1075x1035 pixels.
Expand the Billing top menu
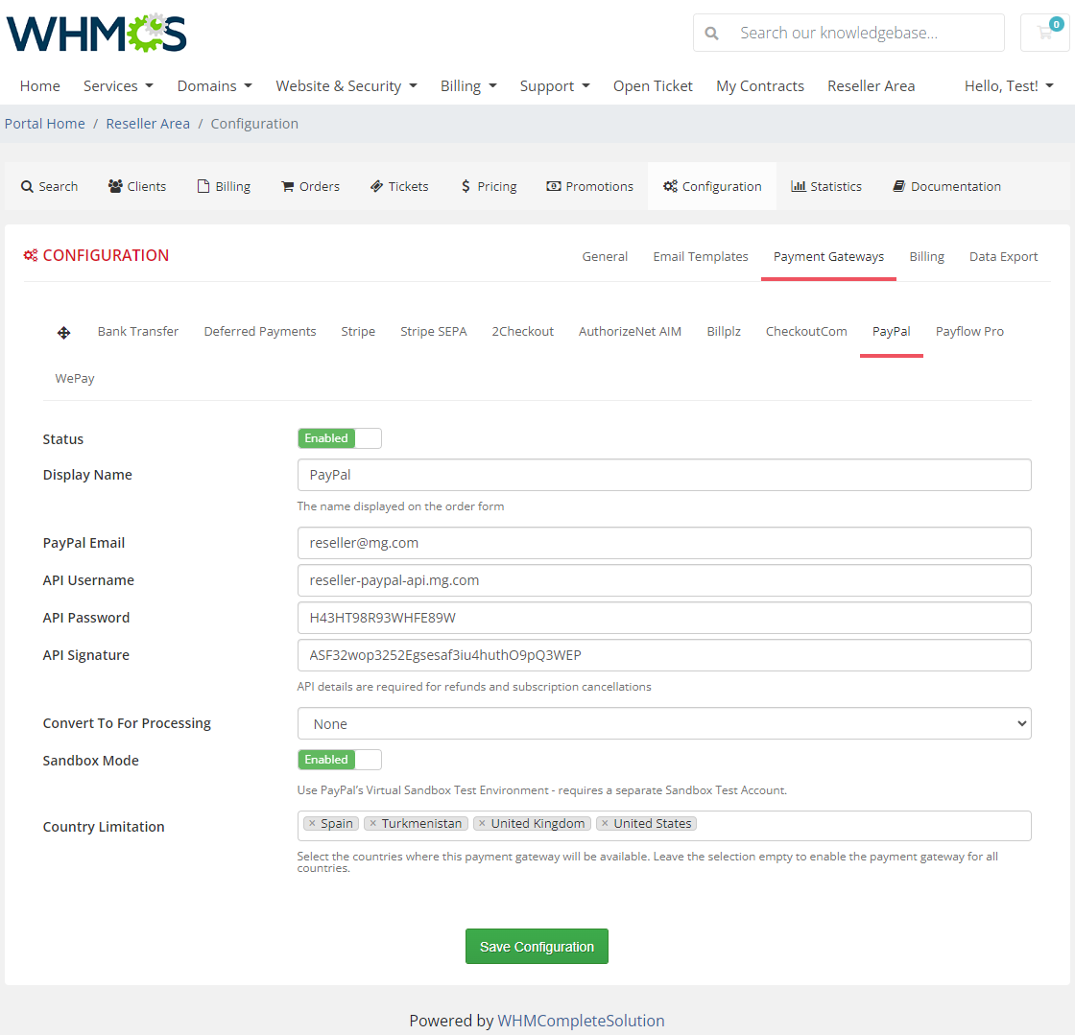click(x=468, y=86)
